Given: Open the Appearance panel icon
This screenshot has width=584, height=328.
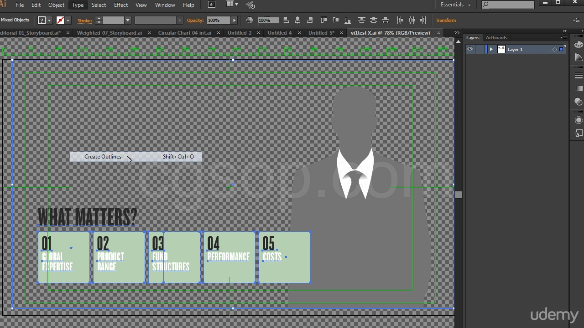Looking at the screenshot, I should coord(579,120).
